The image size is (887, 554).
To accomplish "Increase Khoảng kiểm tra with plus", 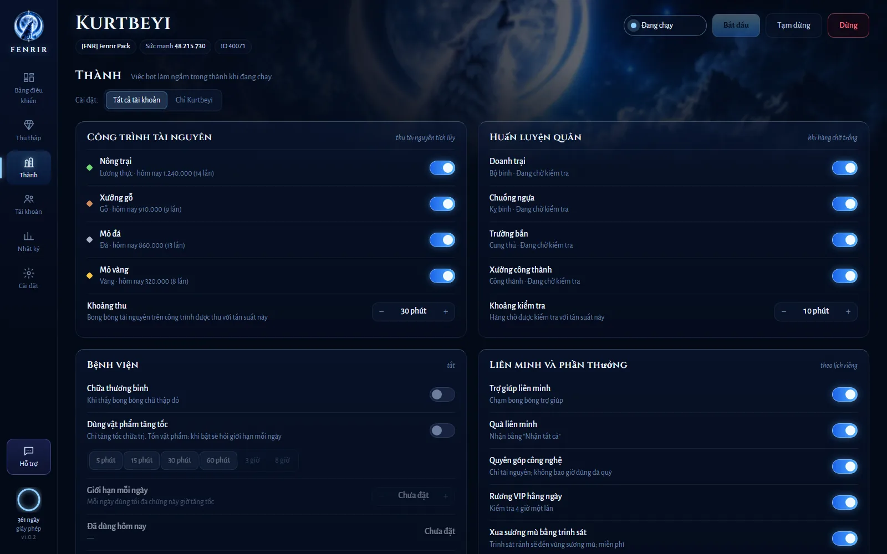I will coord(848,311).
